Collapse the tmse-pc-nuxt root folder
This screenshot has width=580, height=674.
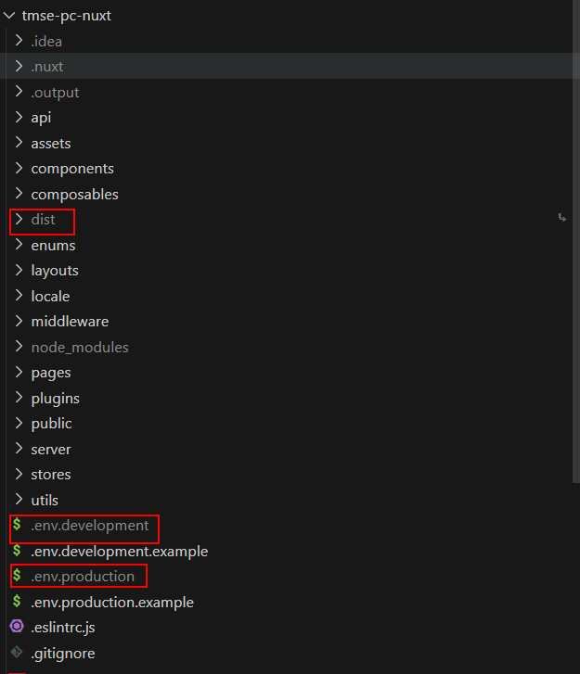9,16
